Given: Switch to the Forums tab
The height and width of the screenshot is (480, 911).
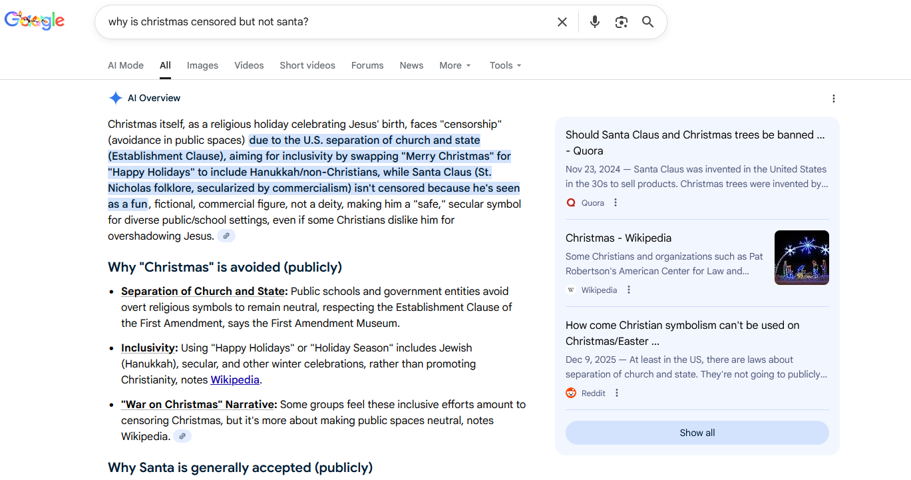Looking at the screenshot, I should [367, 65].
